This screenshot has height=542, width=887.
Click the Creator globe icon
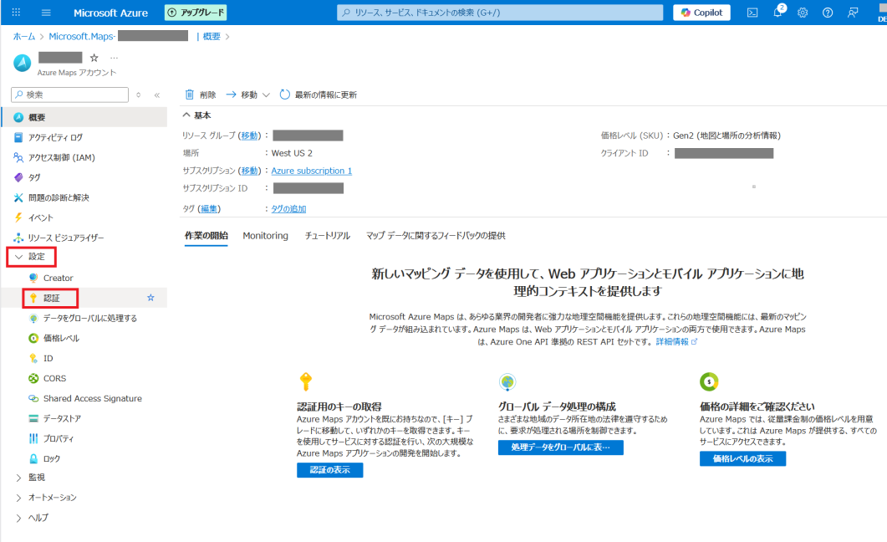pyautogui.click(x=33, y=278)
